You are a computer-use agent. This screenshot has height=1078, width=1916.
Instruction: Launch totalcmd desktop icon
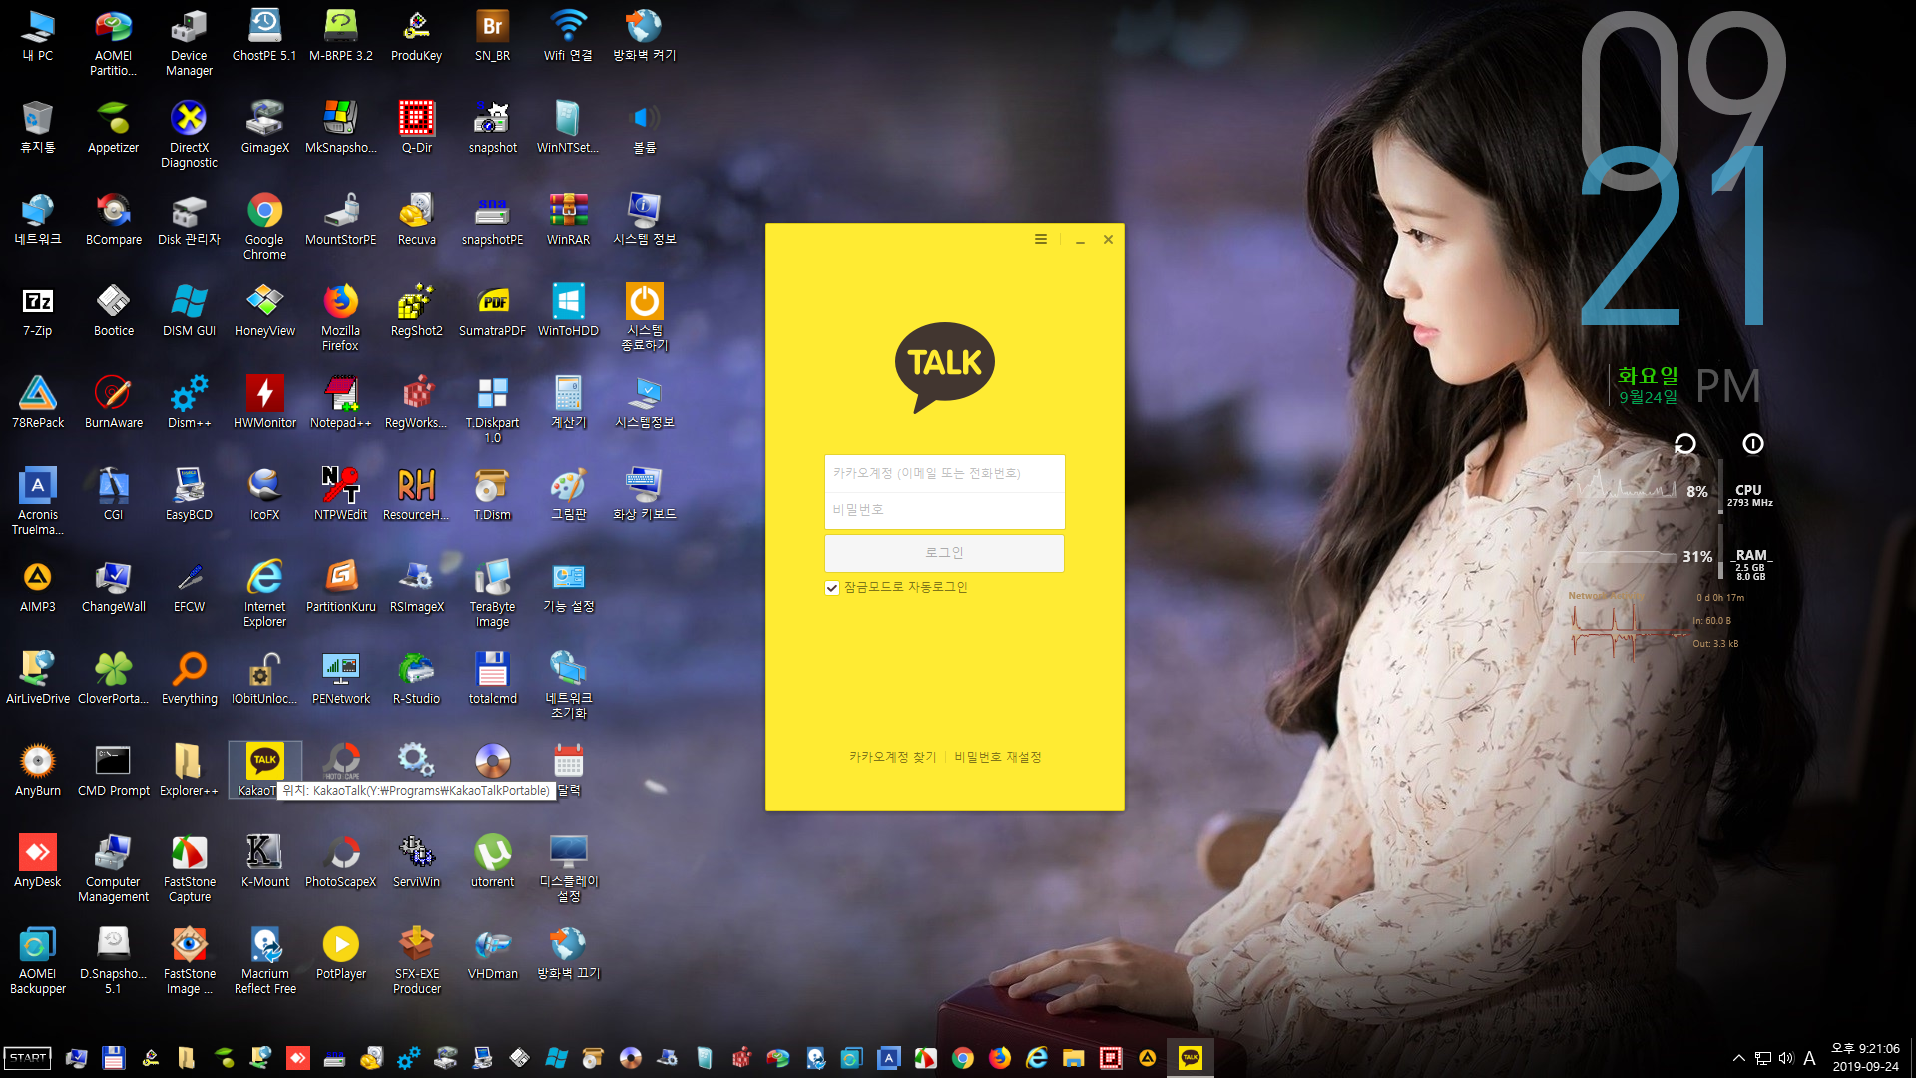click(492, 678)
